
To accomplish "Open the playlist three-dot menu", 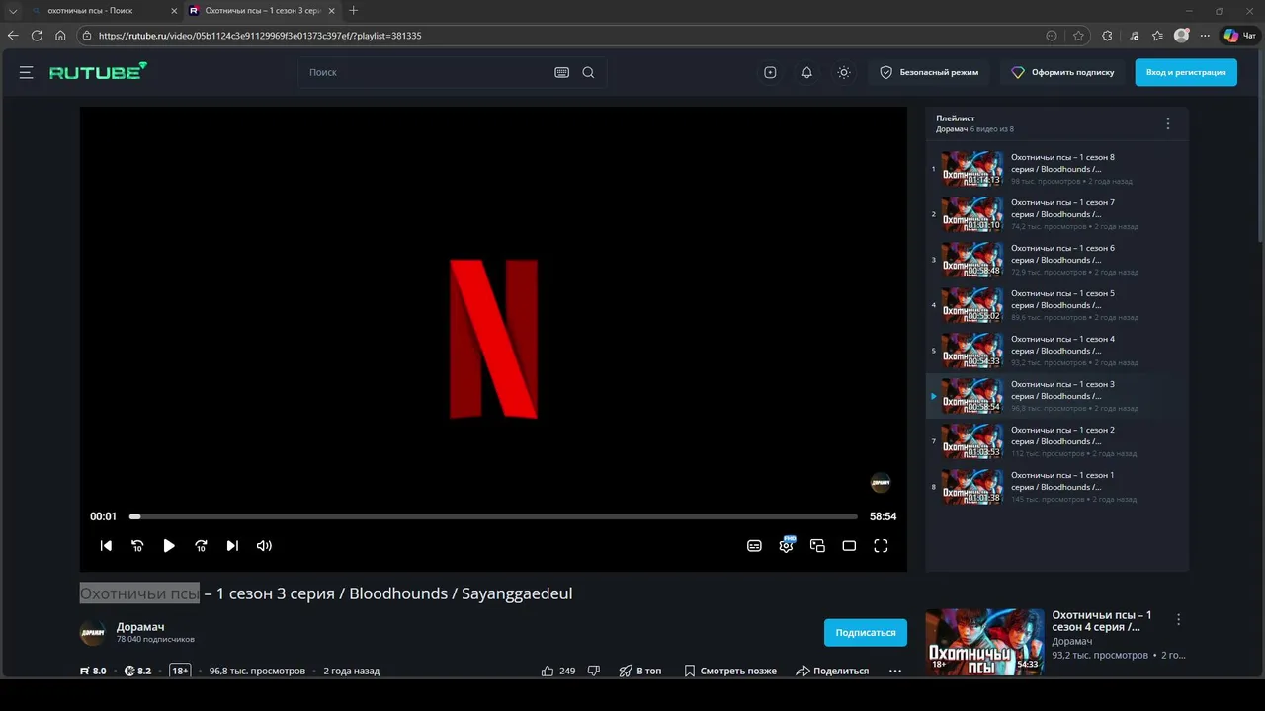I will pyautogui.click(x=1167, y=123).
